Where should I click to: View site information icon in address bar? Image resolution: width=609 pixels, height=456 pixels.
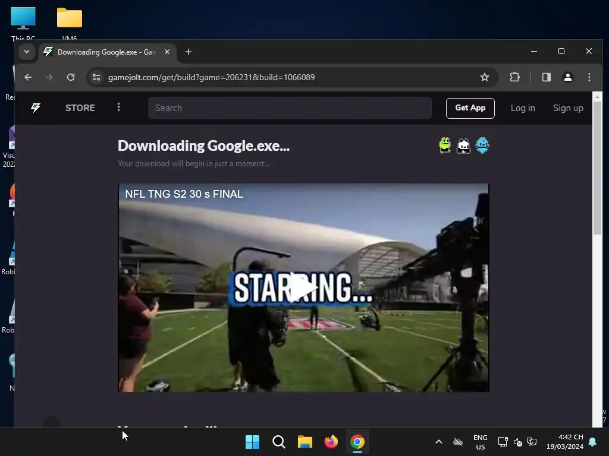(96, 77)
